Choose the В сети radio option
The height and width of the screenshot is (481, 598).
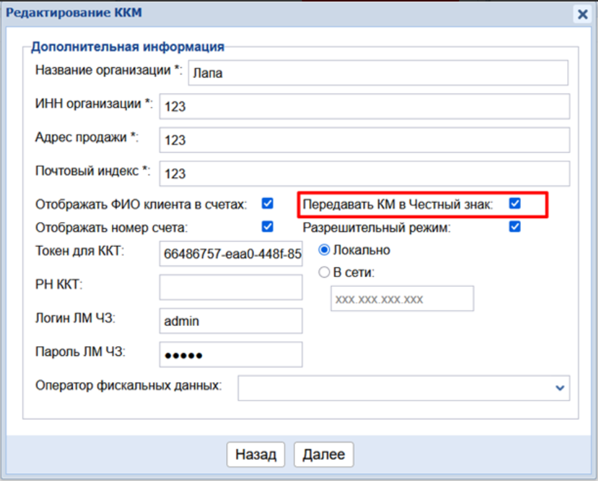pyautogui.click(x=325, y=273)
